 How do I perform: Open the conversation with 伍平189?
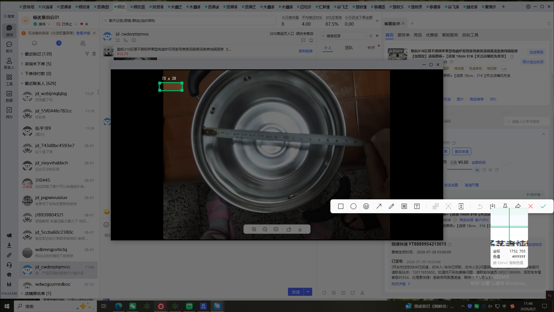pyautogui.click(x=58, y=131)
